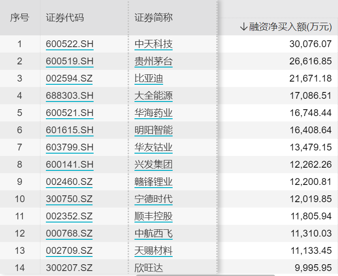Open 华友钴业 stock link
The width and height of the screenshot is (338, 276).
click(x=154, y=147)
